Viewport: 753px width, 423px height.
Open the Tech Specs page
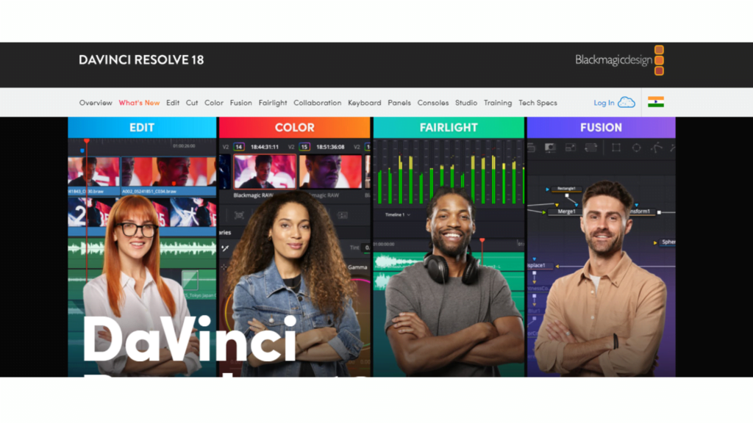[538, 103]
